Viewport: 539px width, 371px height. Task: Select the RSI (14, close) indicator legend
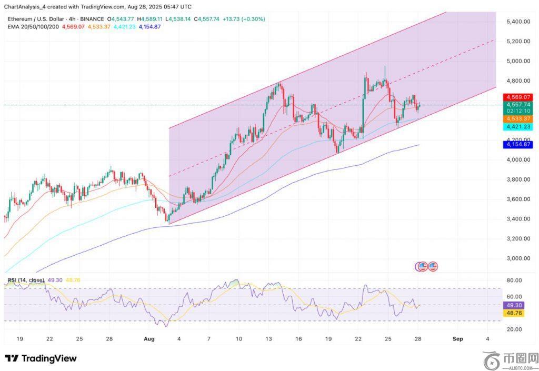point(26,280)
